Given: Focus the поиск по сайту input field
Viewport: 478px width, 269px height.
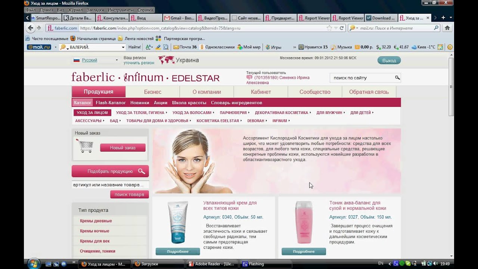Looking at the screenshot, I should coord(362,78).
